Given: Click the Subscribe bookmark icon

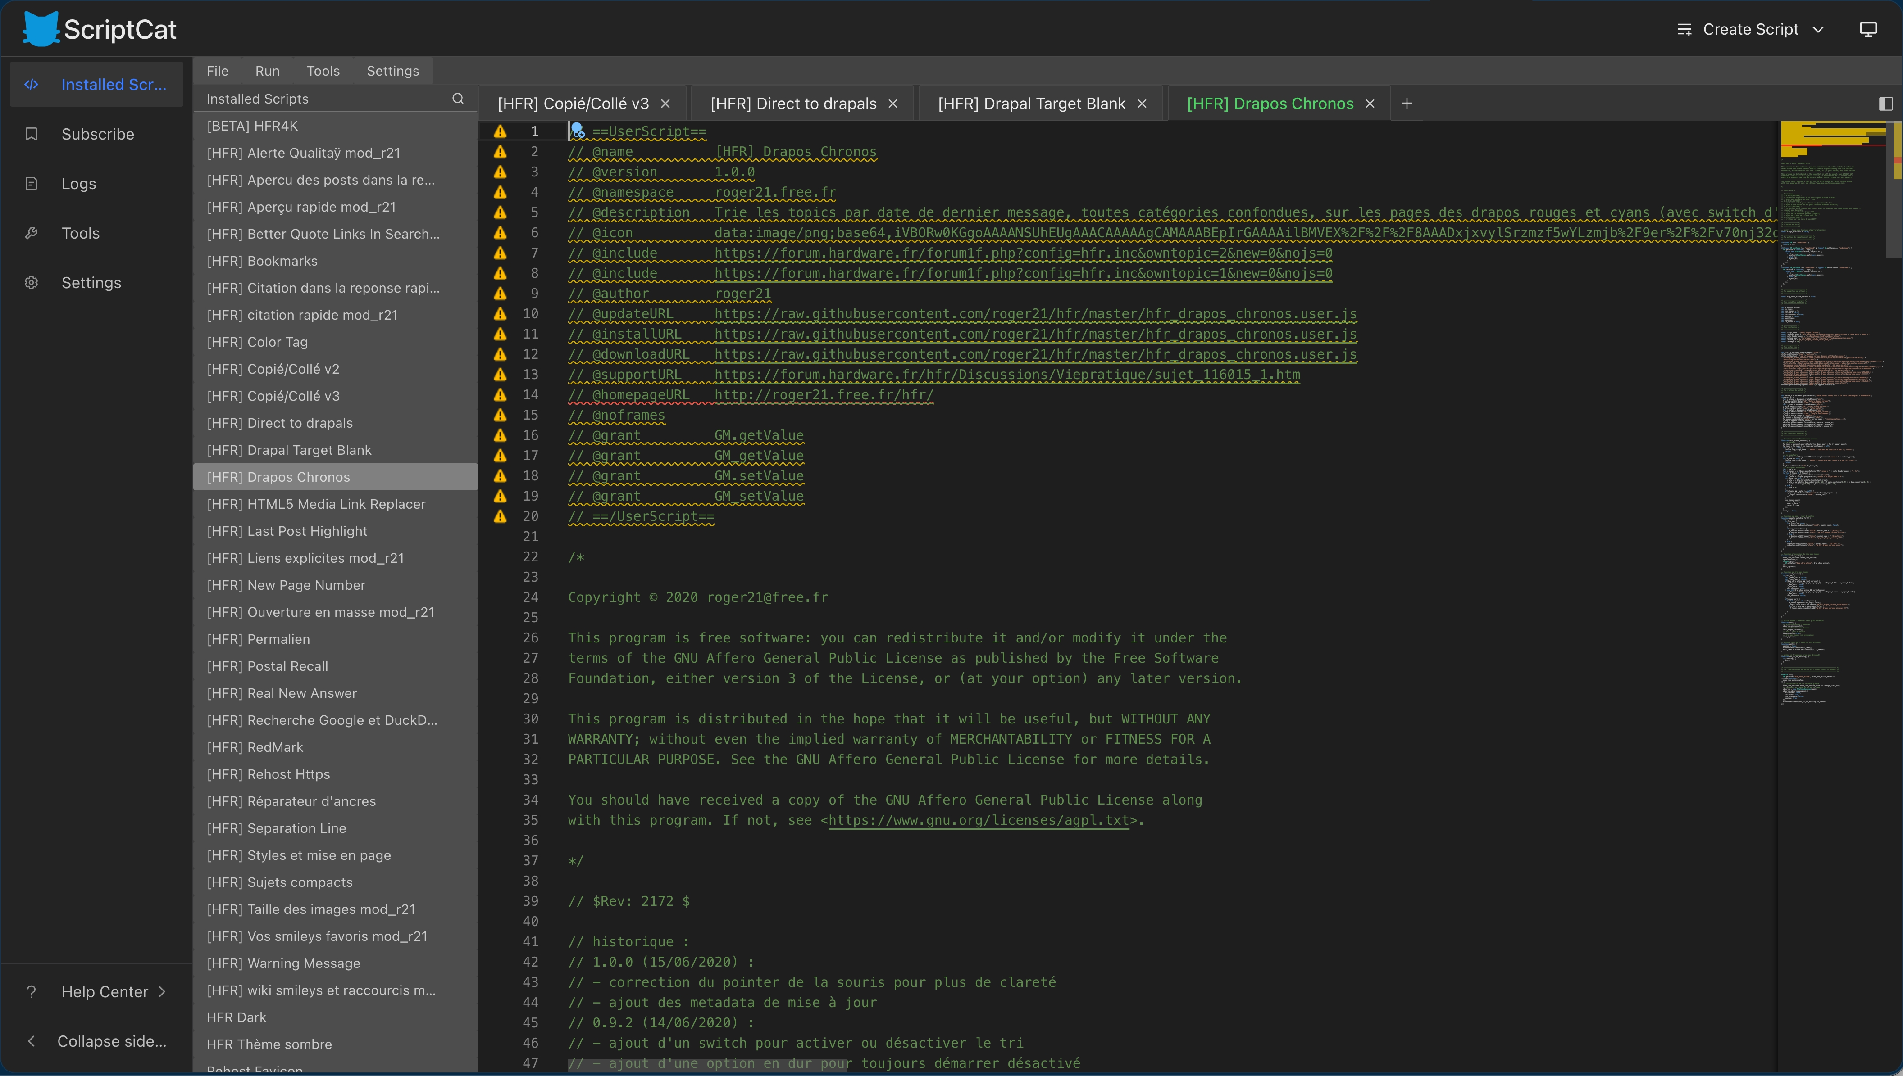Looking at the screenshot, I should [x=31, y=134].
